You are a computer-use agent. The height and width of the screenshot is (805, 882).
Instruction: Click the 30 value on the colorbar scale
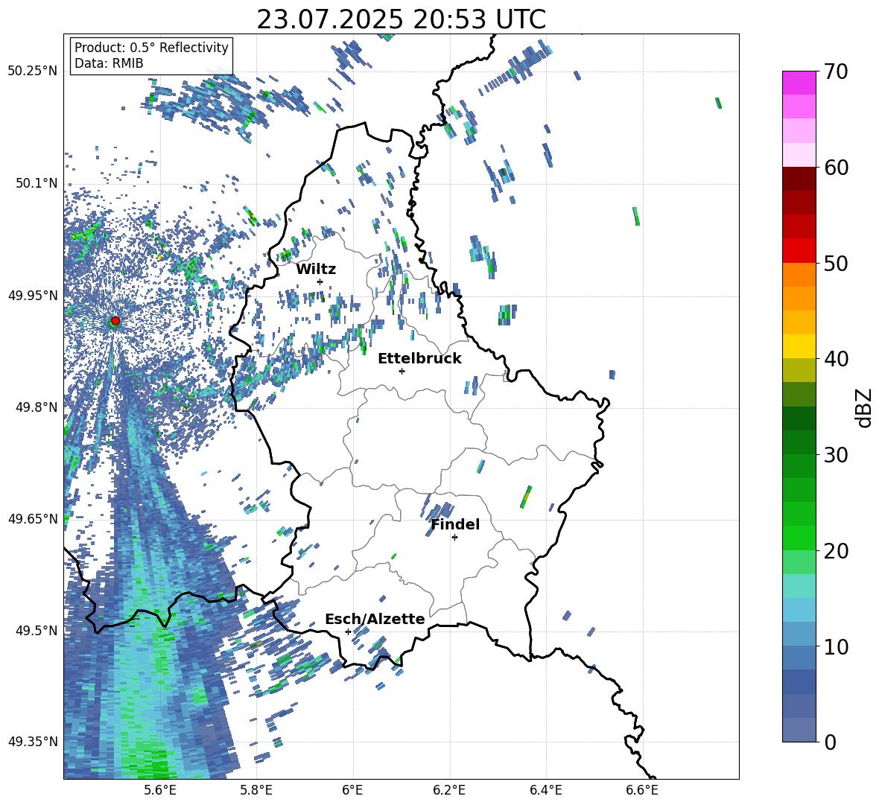837,455
